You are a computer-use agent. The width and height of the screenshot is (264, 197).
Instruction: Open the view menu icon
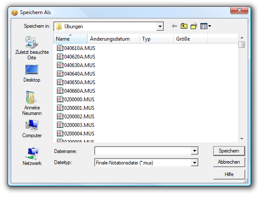coord(206,26)
